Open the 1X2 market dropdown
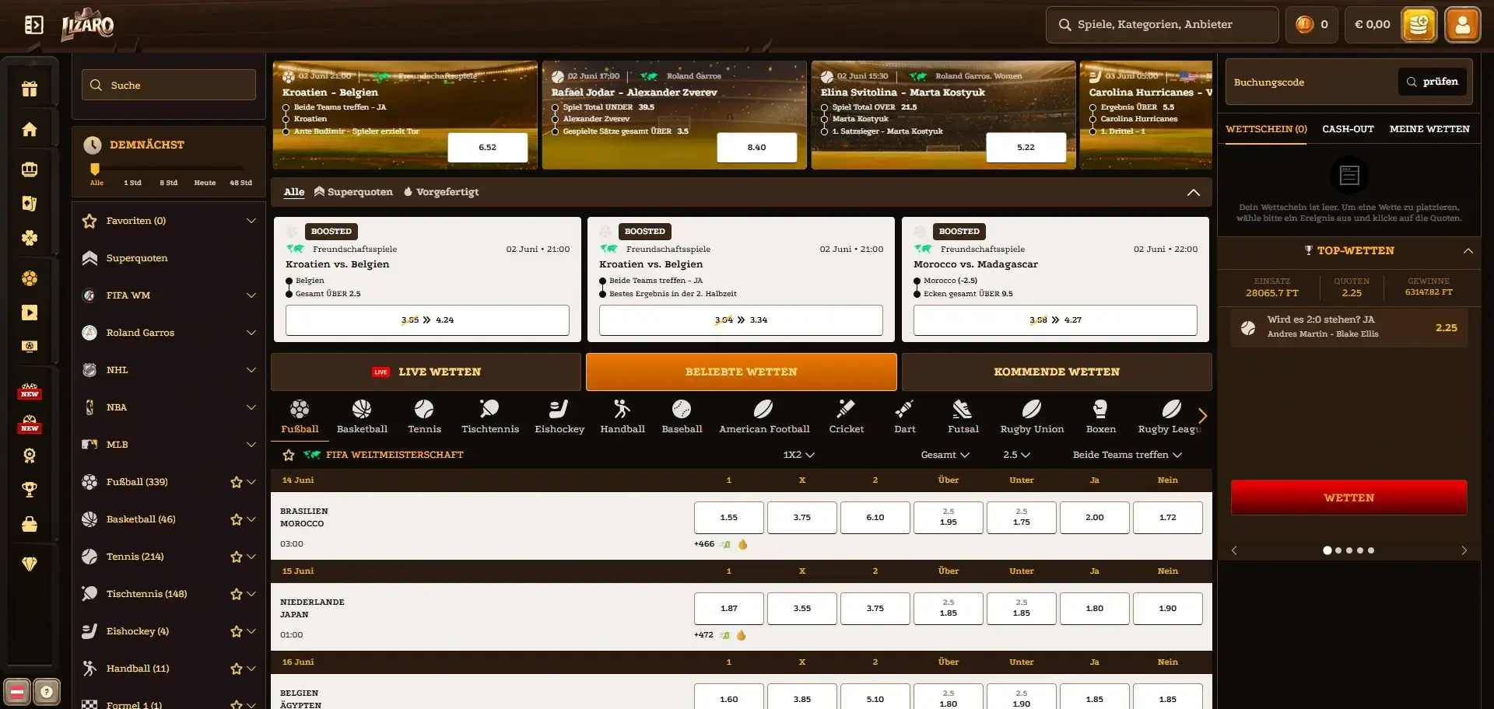 798,455
